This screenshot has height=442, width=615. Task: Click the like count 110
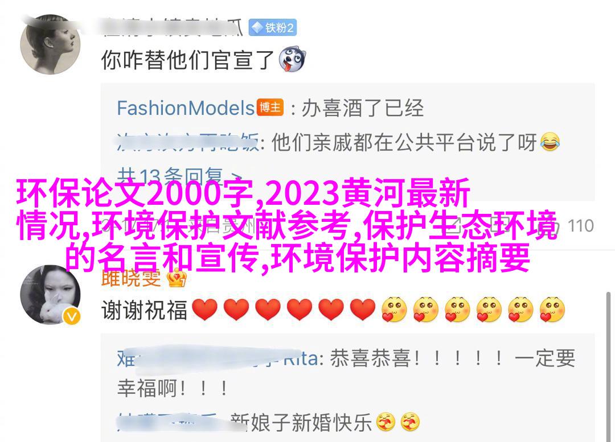tap(580, 226)
